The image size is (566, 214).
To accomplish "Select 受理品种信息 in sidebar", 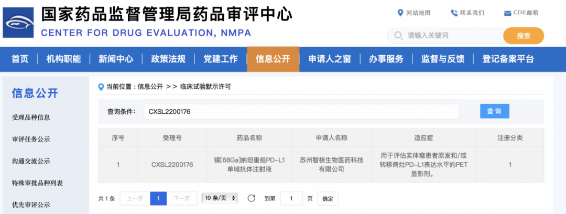I will pyautogui.click(x=31, y=117).
